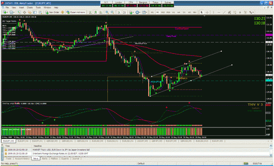Open the Profiles toolbar icon

click(11, 12)
